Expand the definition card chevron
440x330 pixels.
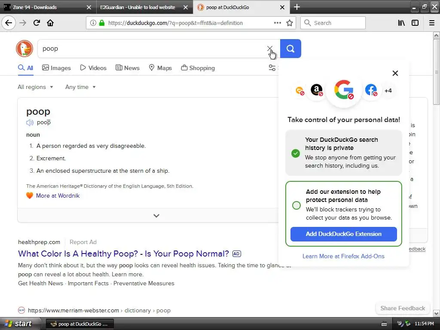[156, 216]
